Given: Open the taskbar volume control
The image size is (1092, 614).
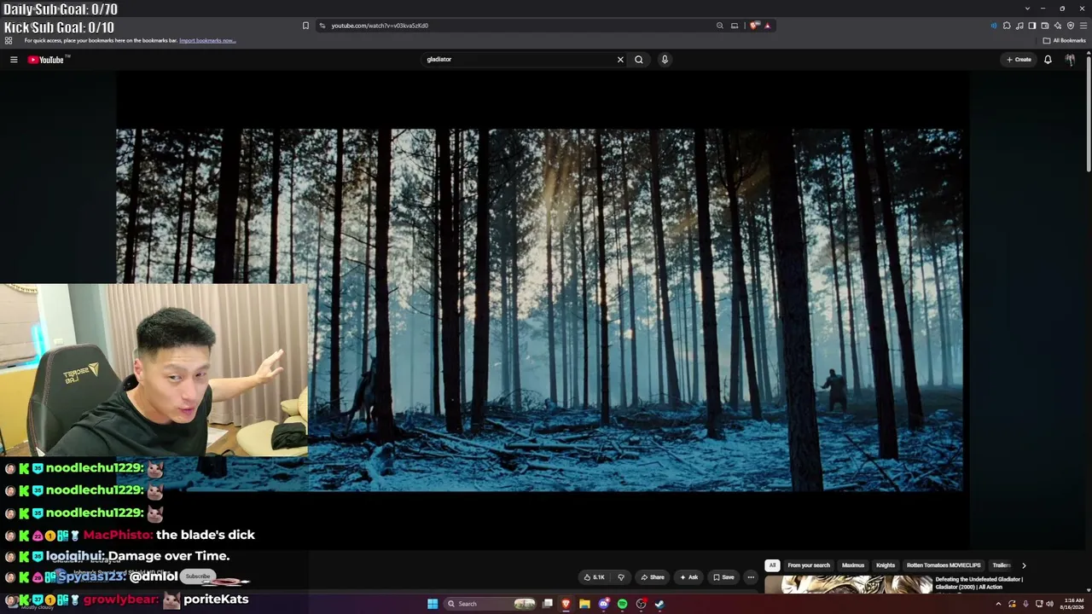Looking at the screenshot, I should click(1049, 604).
